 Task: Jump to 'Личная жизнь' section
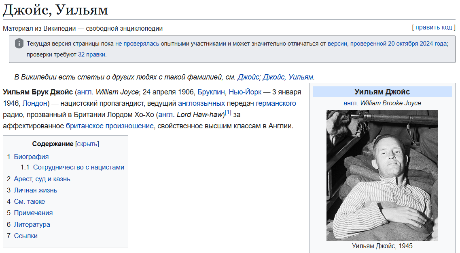[x=36, y=190]
